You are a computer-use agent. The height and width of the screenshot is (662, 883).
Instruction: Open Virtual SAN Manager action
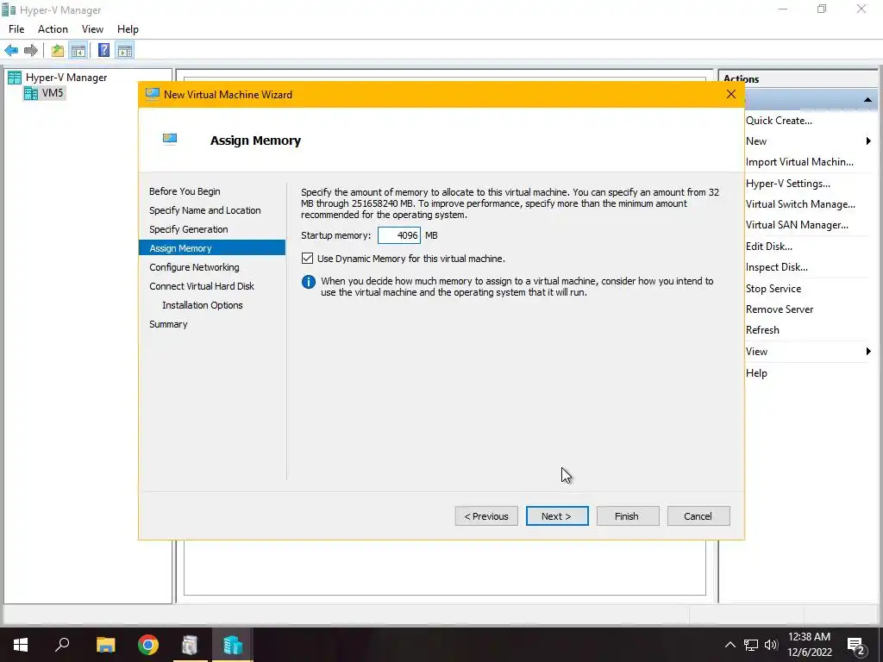tap(797, 225)
